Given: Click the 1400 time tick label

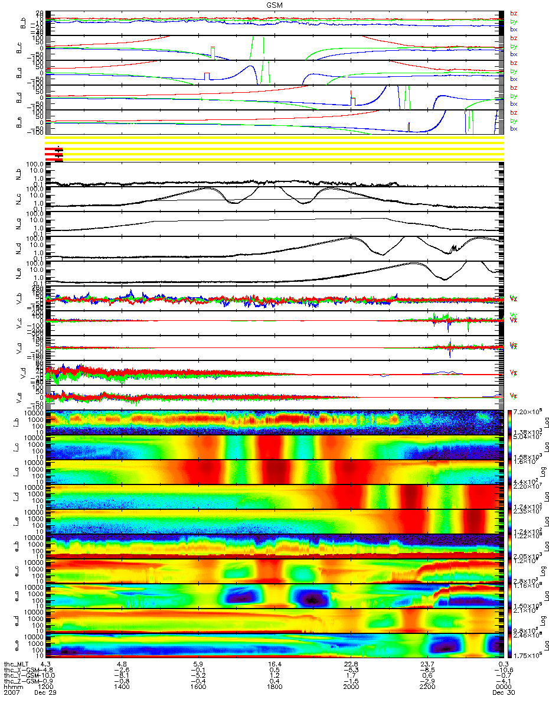Looking at the screenshot, I should click(122, 688).
